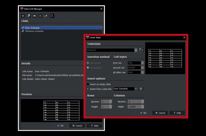This screenshot has width=206, height=136.
Task: Close the Data Link Manager window
Action: tap(101, 9)
